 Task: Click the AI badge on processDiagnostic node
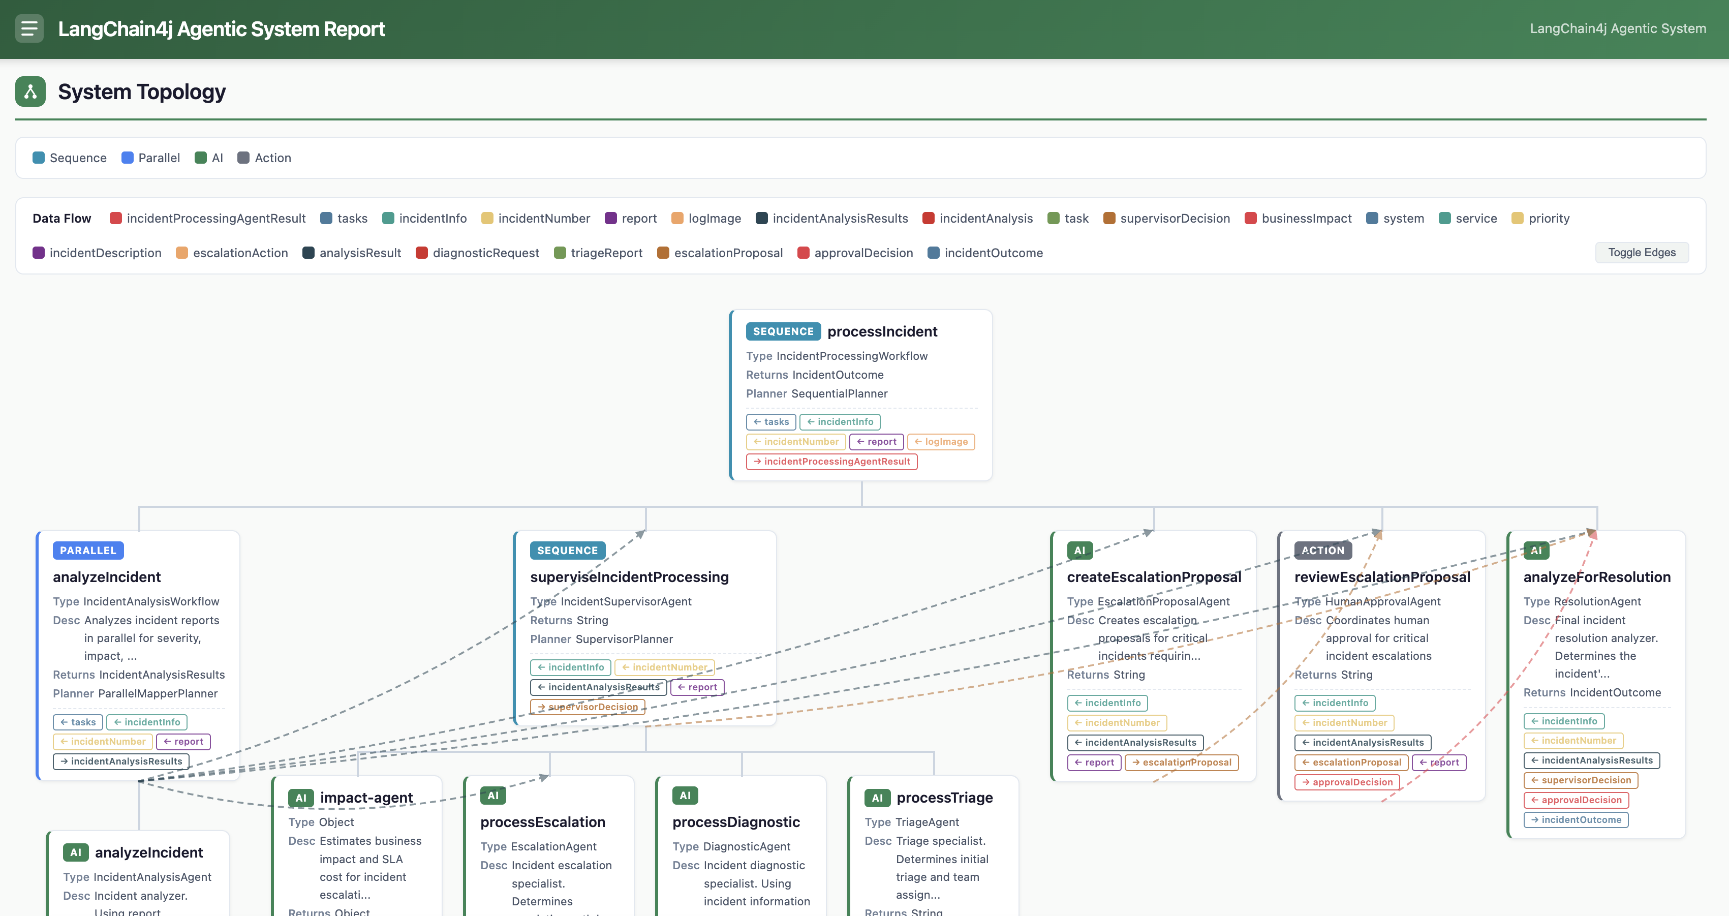pyautogui.click(x=685, y=796)
